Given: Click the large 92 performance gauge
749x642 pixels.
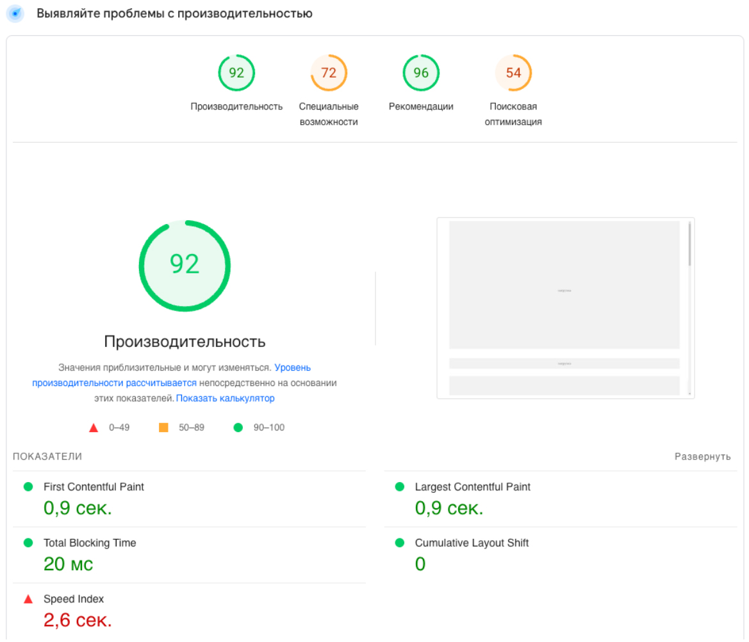Looking at the screenshot, I should click(185, 266).
